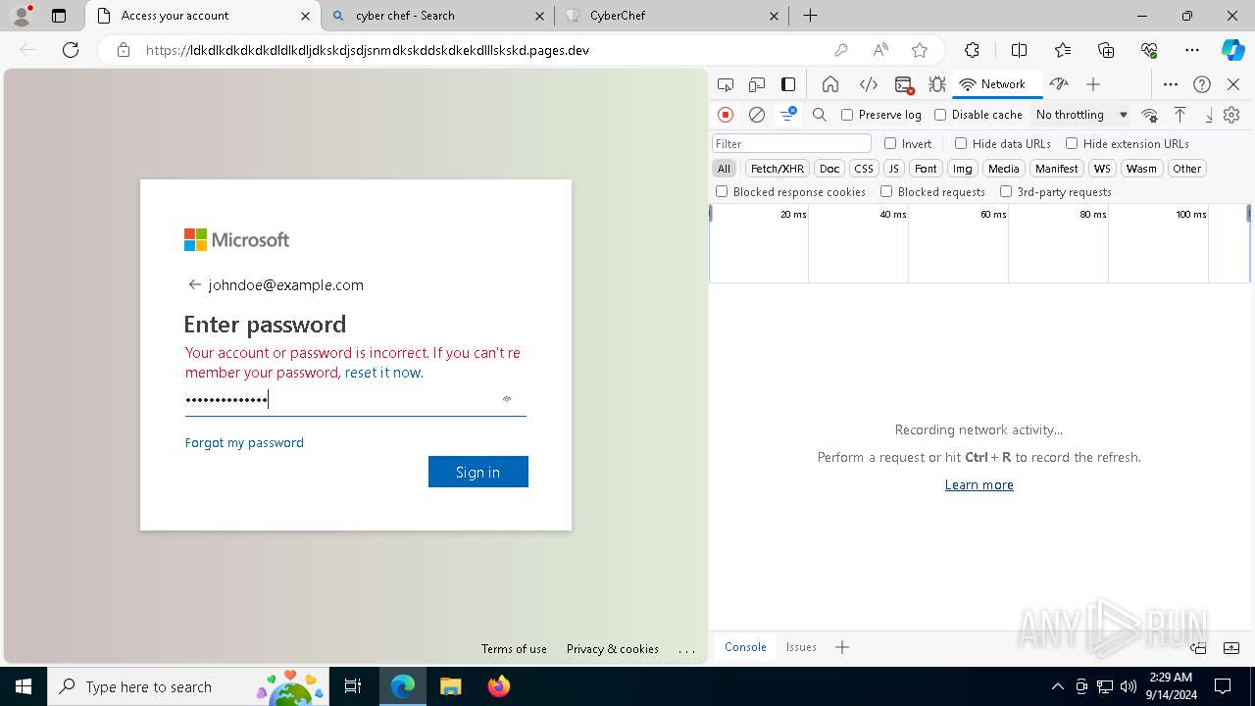Check Blocked requests checkbox

(x=886, y=191)
